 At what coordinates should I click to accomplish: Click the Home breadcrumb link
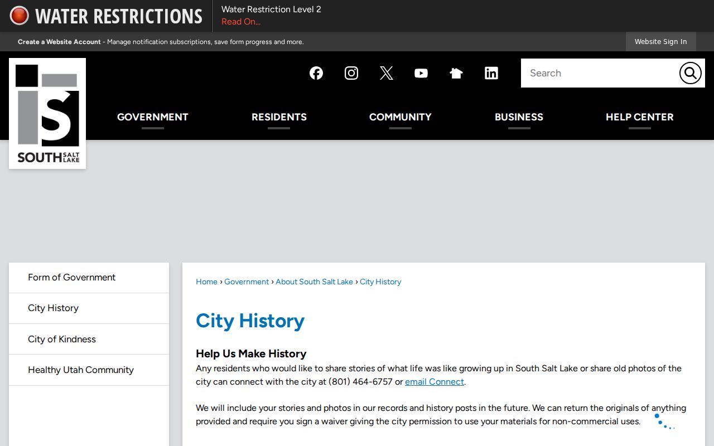point(206,282)
